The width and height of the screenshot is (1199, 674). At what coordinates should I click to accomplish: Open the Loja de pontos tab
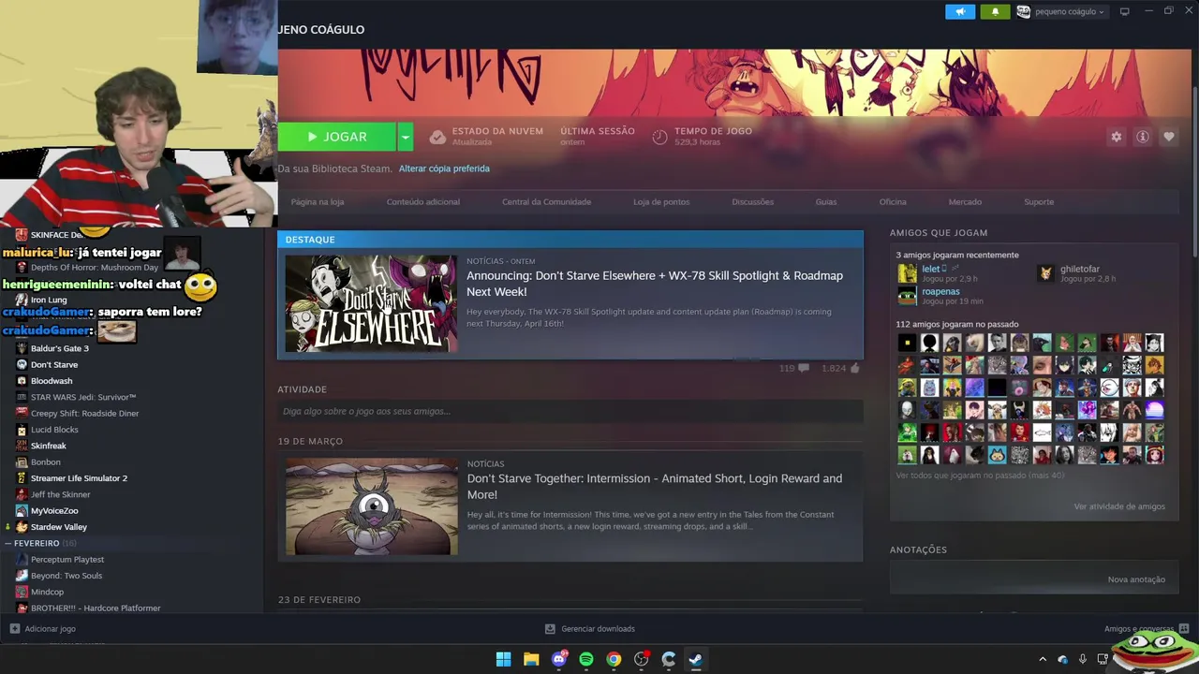pyautogui.click(x=661, y=202)
